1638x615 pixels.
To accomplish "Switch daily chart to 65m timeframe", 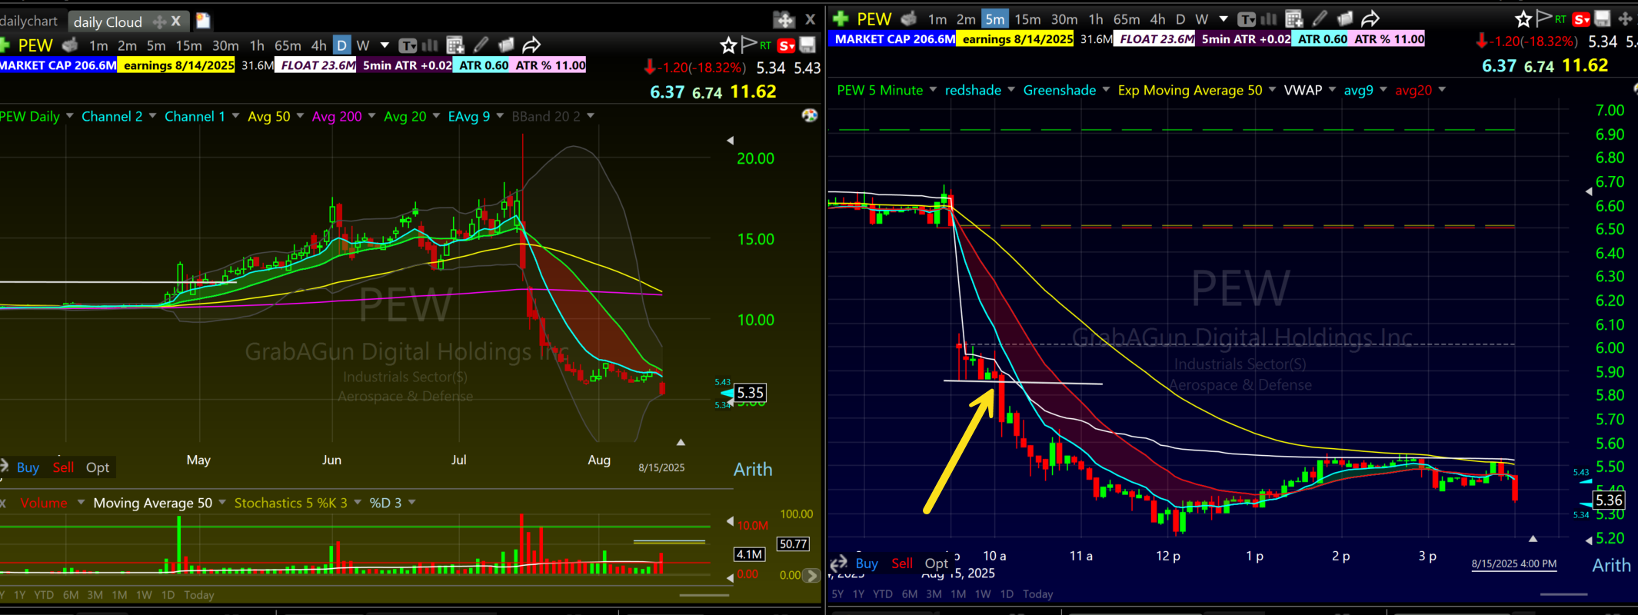I will [x=288, y=45].
